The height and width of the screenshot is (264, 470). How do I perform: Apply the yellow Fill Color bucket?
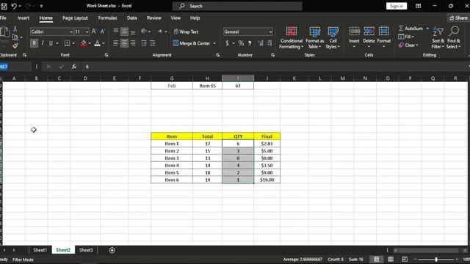pyautogui.click(x=83, y=43)
